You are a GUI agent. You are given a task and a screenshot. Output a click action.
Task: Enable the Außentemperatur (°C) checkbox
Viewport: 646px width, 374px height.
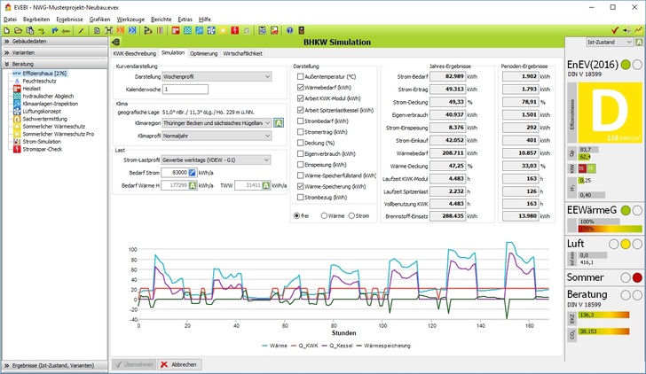tap(300, 76)
